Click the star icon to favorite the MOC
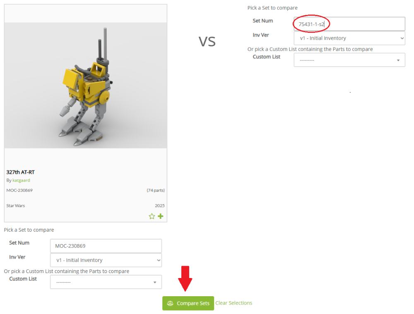This screenshot has width=414, height=314. coord(152,216)
